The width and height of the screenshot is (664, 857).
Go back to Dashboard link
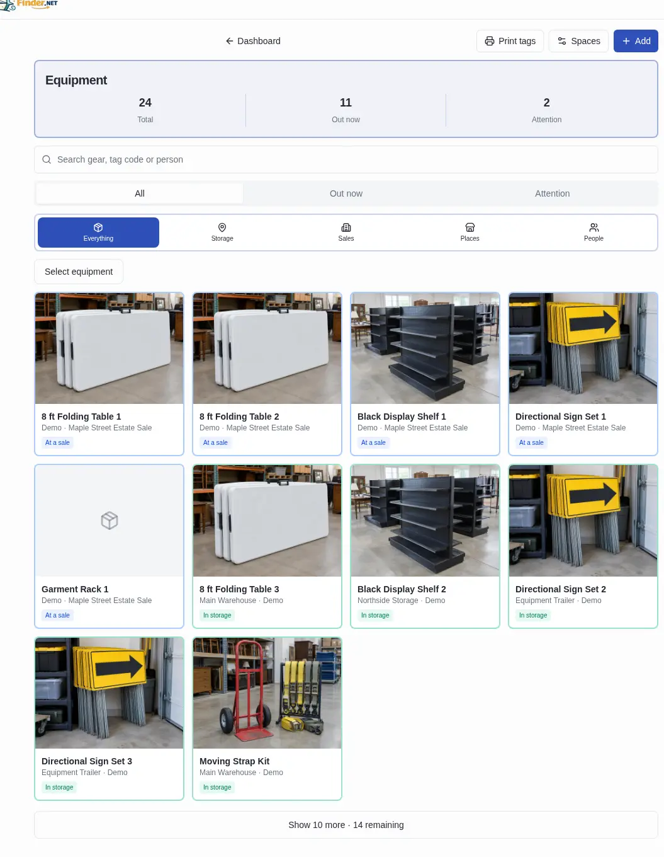coord(253,41)
